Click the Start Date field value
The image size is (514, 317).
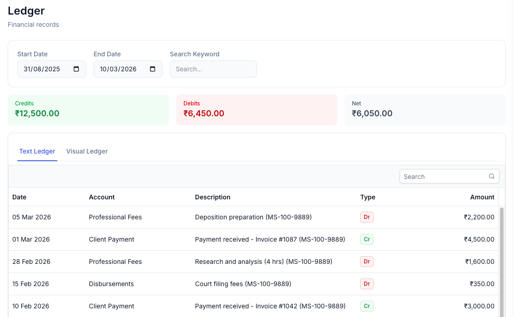pos(42,69)
